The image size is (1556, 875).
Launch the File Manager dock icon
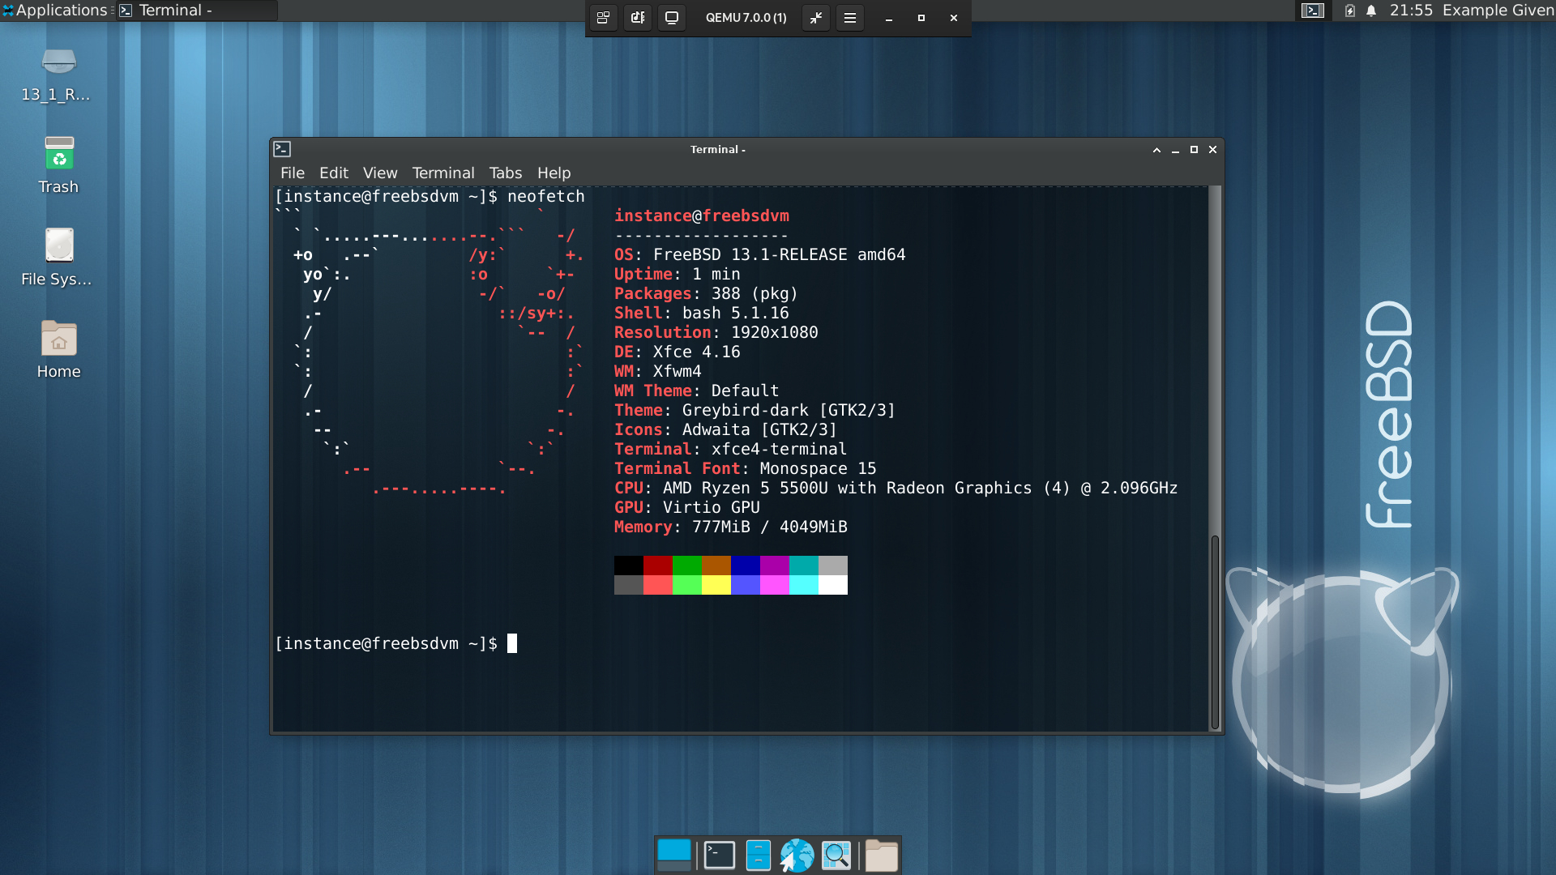tap(758, 856)
